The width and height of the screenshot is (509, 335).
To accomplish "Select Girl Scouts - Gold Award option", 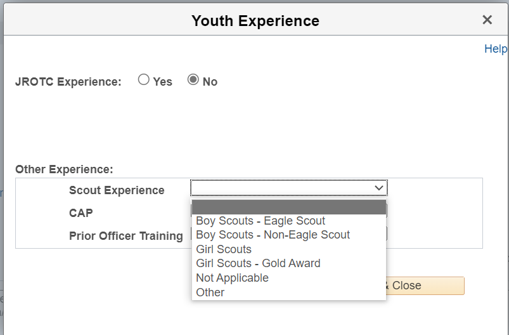I will click(258, 263).
